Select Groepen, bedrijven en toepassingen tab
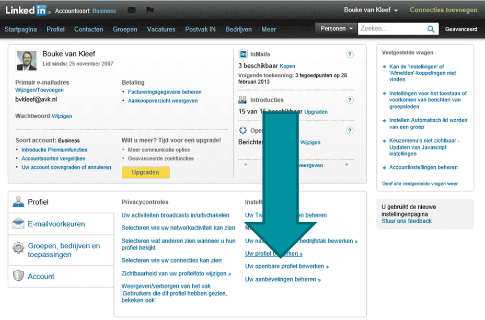 61,250
